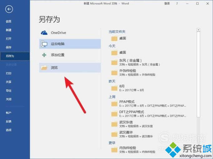The height and width of the screenshot is (159, 213).
Task: Click 登录 sign-in link
Action: [167, 3]
